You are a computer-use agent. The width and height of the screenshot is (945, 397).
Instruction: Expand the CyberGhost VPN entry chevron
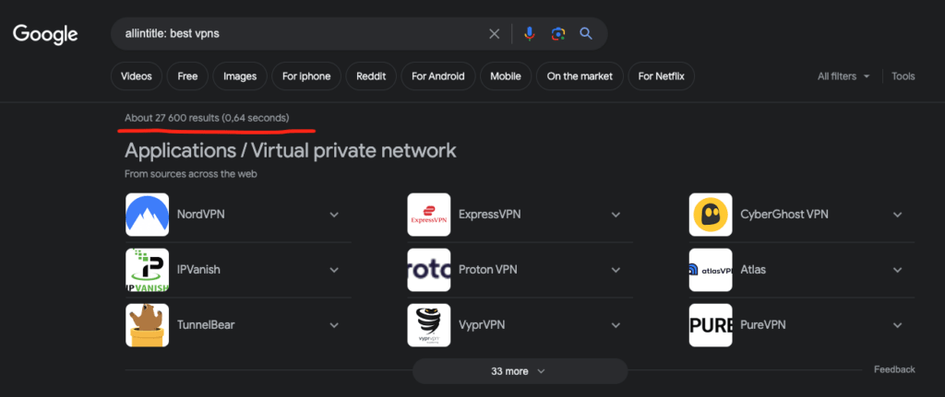coord(897,215)
